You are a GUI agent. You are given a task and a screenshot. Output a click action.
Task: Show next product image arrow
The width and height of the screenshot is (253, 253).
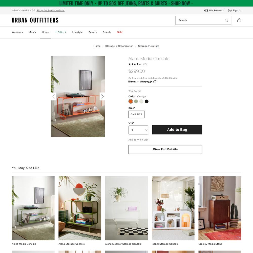[102, 96]
